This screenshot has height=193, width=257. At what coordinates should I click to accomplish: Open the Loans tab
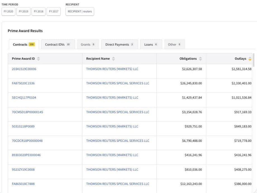click(x=151, y=44)
